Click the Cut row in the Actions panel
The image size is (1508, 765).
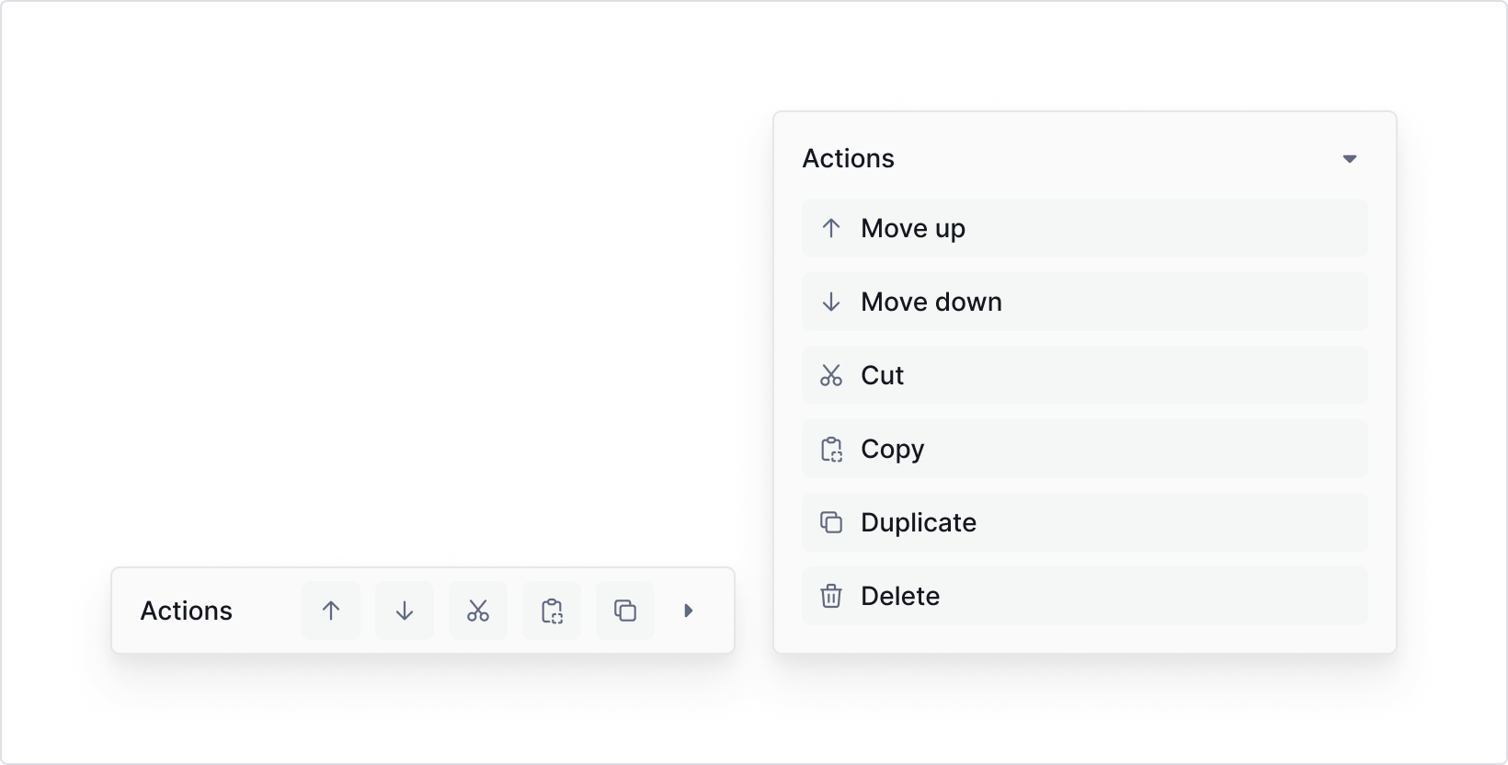(1084, 375)
